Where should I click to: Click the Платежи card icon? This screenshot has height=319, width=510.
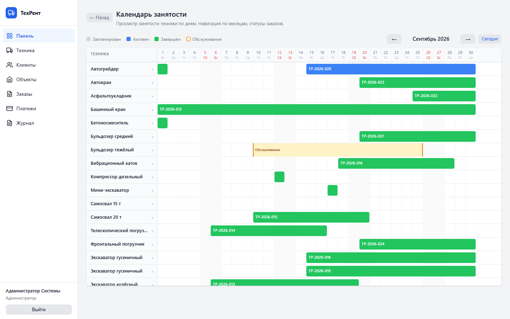10,108
